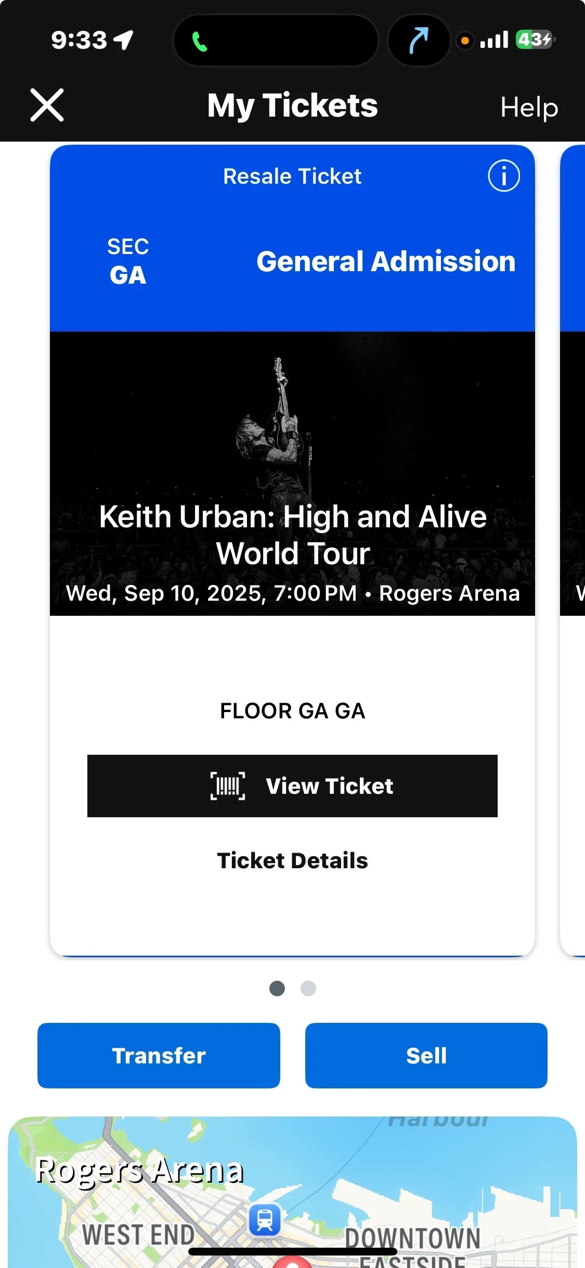Viewport: 585px width, 1268px height.
Task: Open the Help link
Action: click(529, 107)
